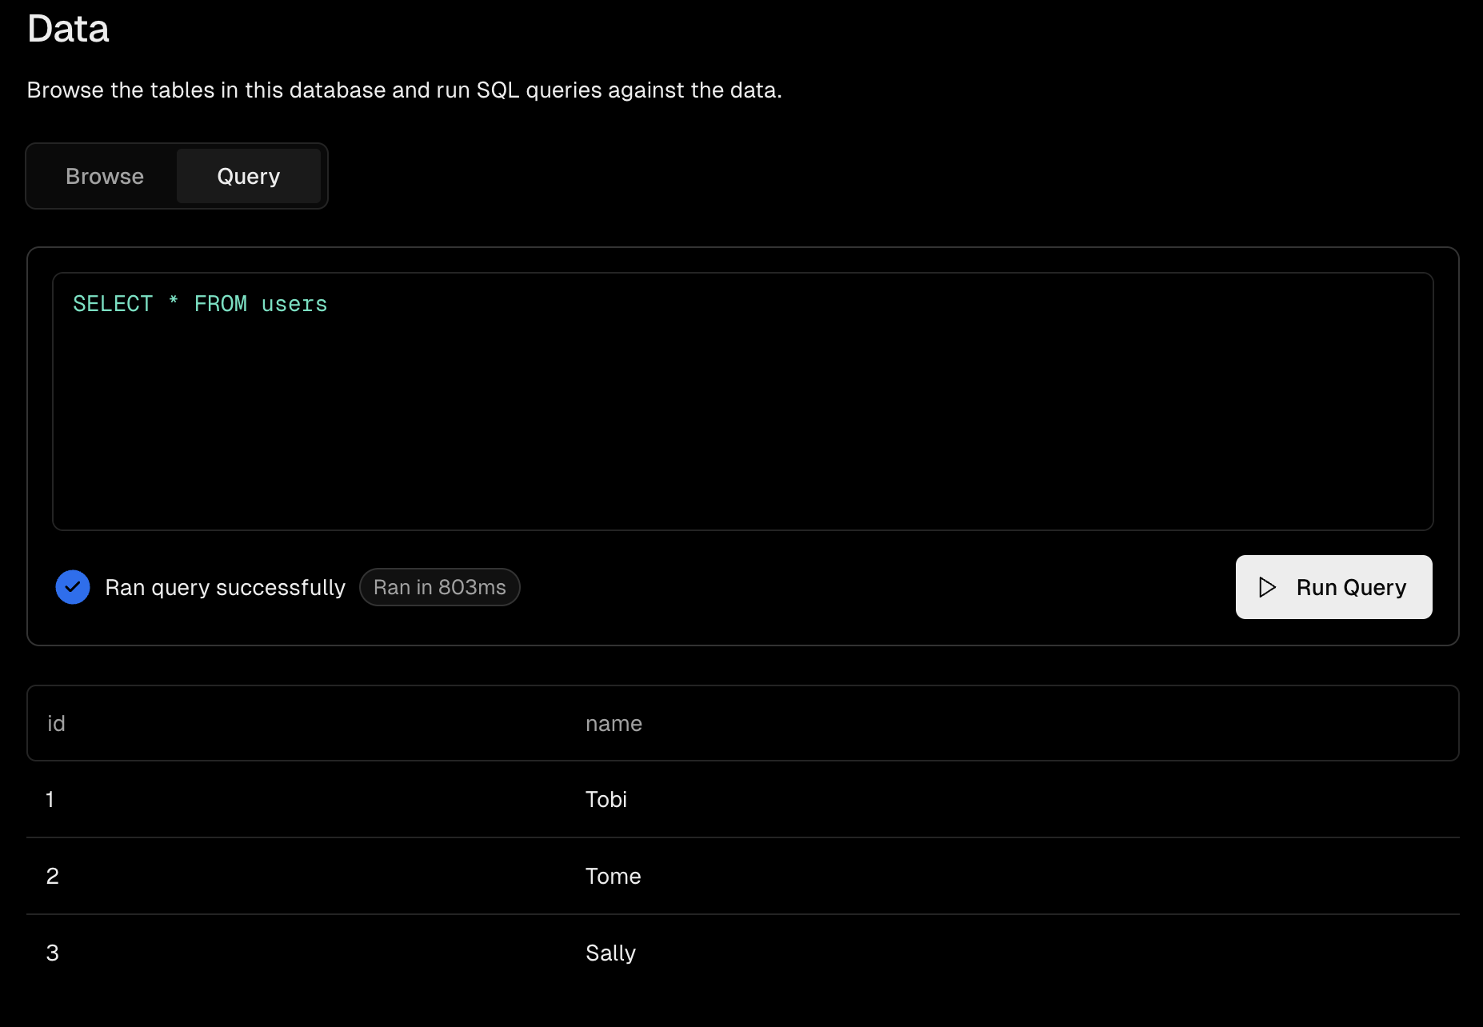Select the 'Sally' name cell

(x=611, y=953)
